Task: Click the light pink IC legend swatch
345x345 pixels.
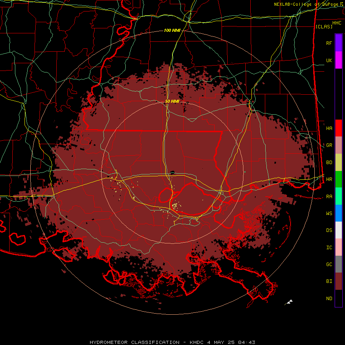Action: coord(338,247)
